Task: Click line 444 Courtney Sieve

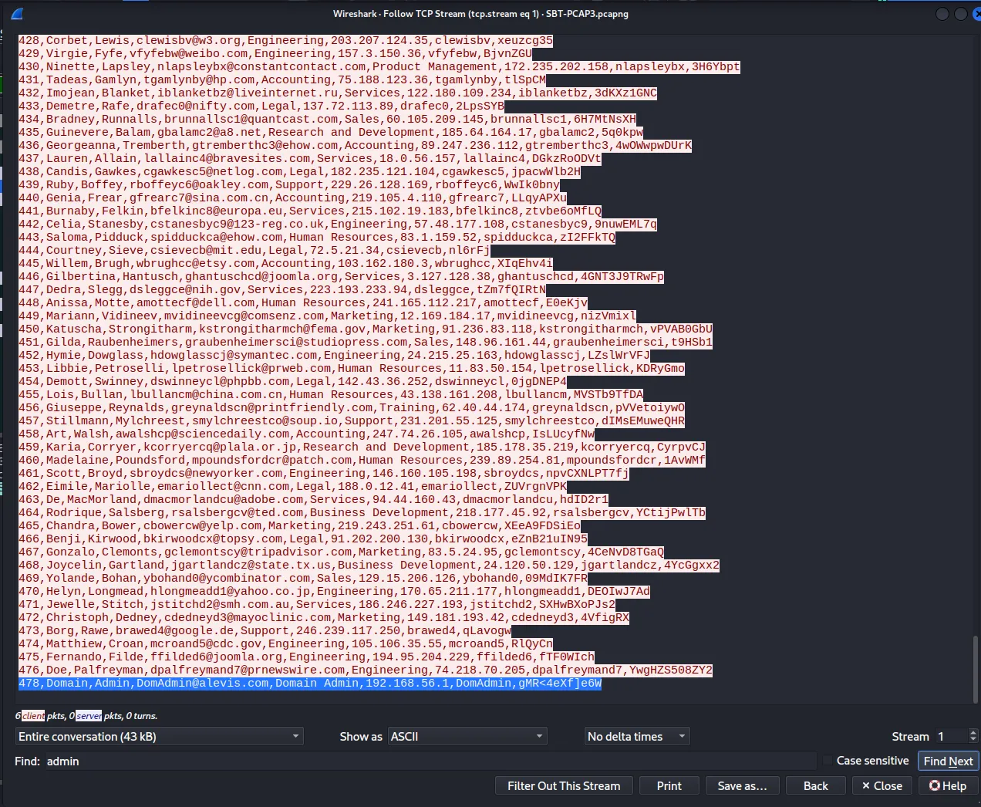Action: coord(254,250)
